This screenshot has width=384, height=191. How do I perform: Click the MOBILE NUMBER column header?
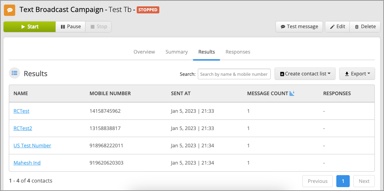110,93
